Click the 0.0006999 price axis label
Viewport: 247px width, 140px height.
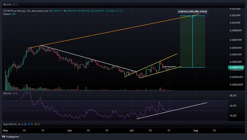tap(235, 31)
